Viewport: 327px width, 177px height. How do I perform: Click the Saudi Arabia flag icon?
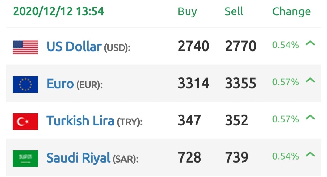tap(25, 159)
